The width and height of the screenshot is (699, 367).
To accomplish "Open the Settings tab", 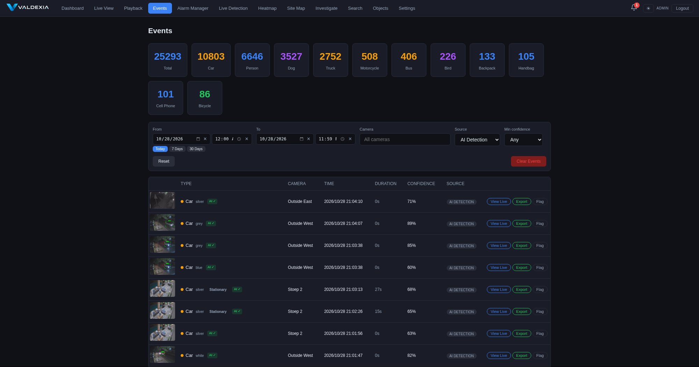I will pyautogui.click(x=407, y=8).
